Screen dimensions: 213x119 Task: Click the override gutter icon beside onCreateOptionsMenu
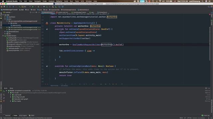coord(47,66)
